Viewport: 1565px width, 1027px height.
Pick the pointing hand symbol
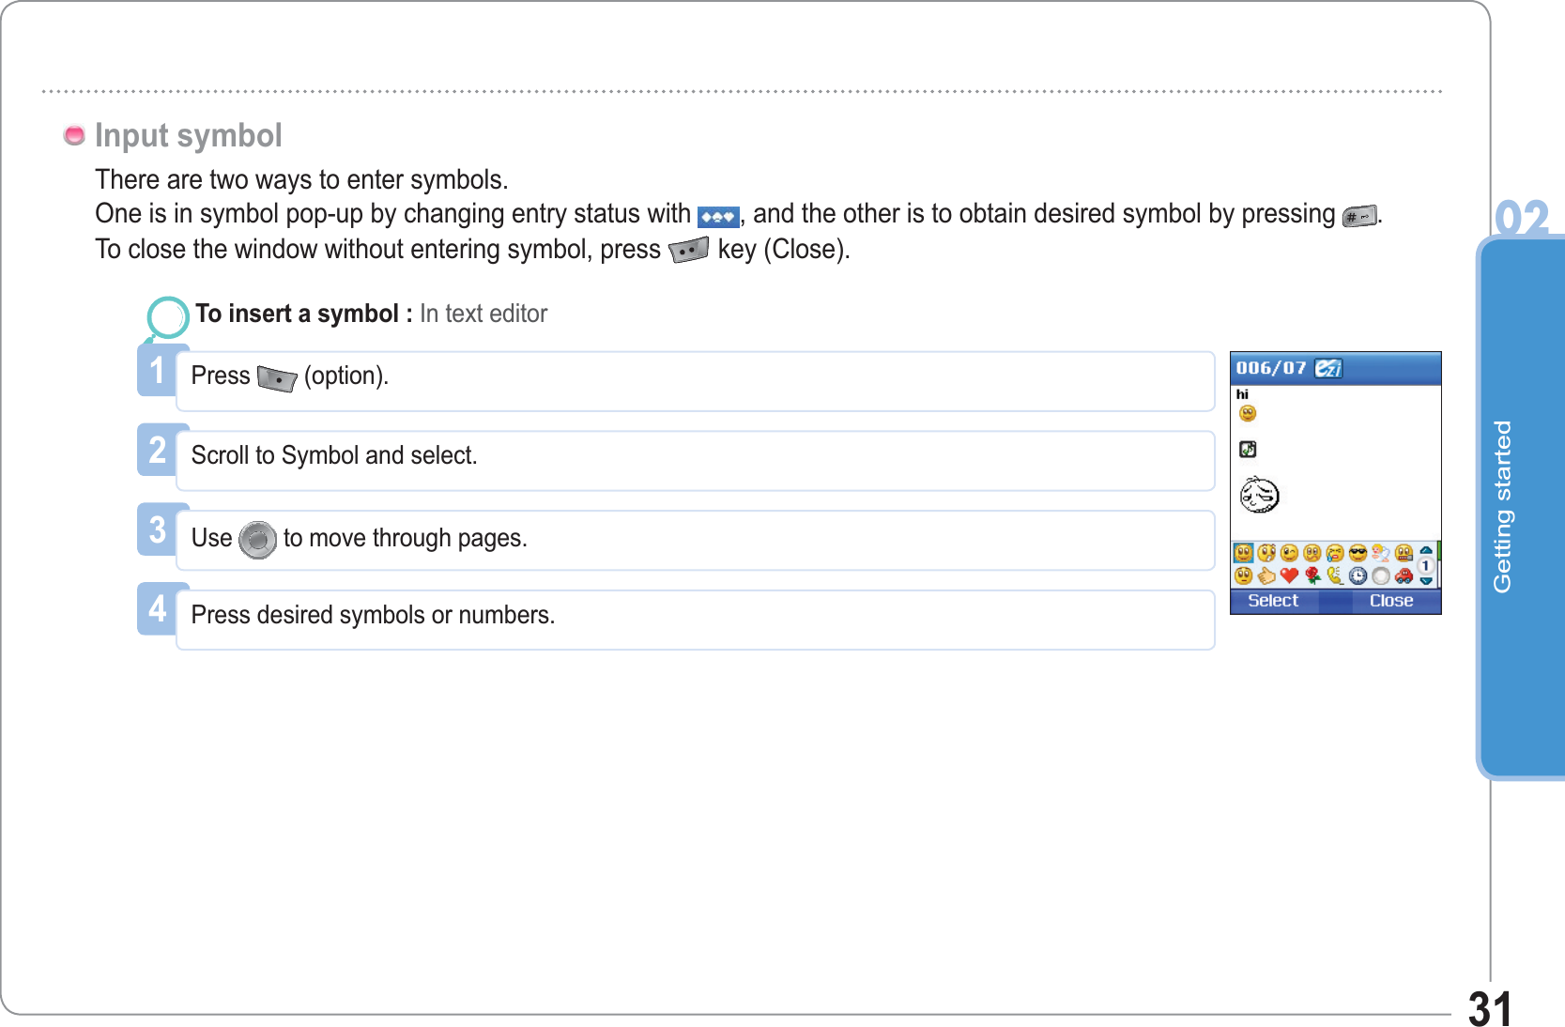tap(1266, 575)
